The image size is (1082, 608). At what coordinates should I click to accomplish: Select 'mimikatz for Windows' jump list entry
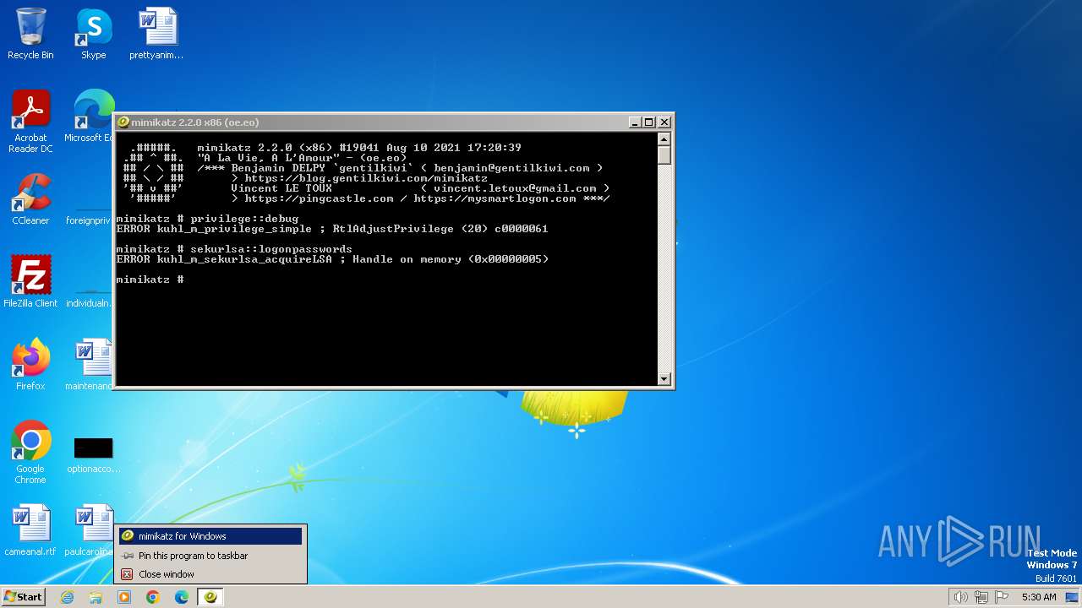point(210,536)
